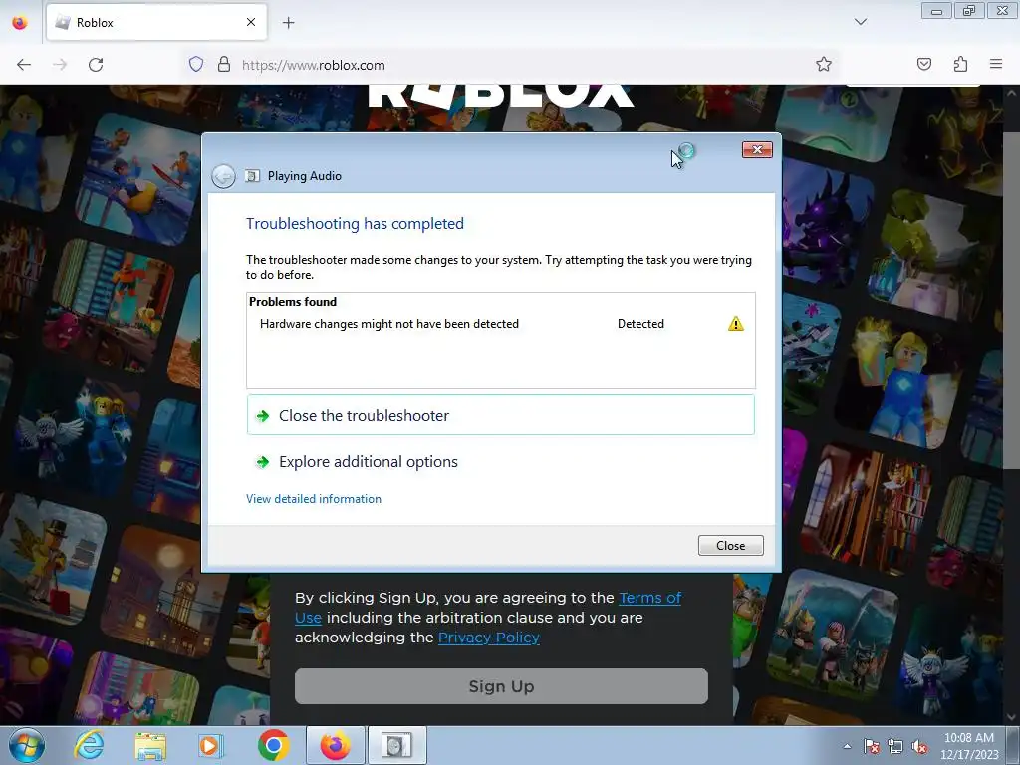1020x765 pixels.
Task: Select Close the troubleshooter option
Action: pyautogui.click(x=501, y=415)
